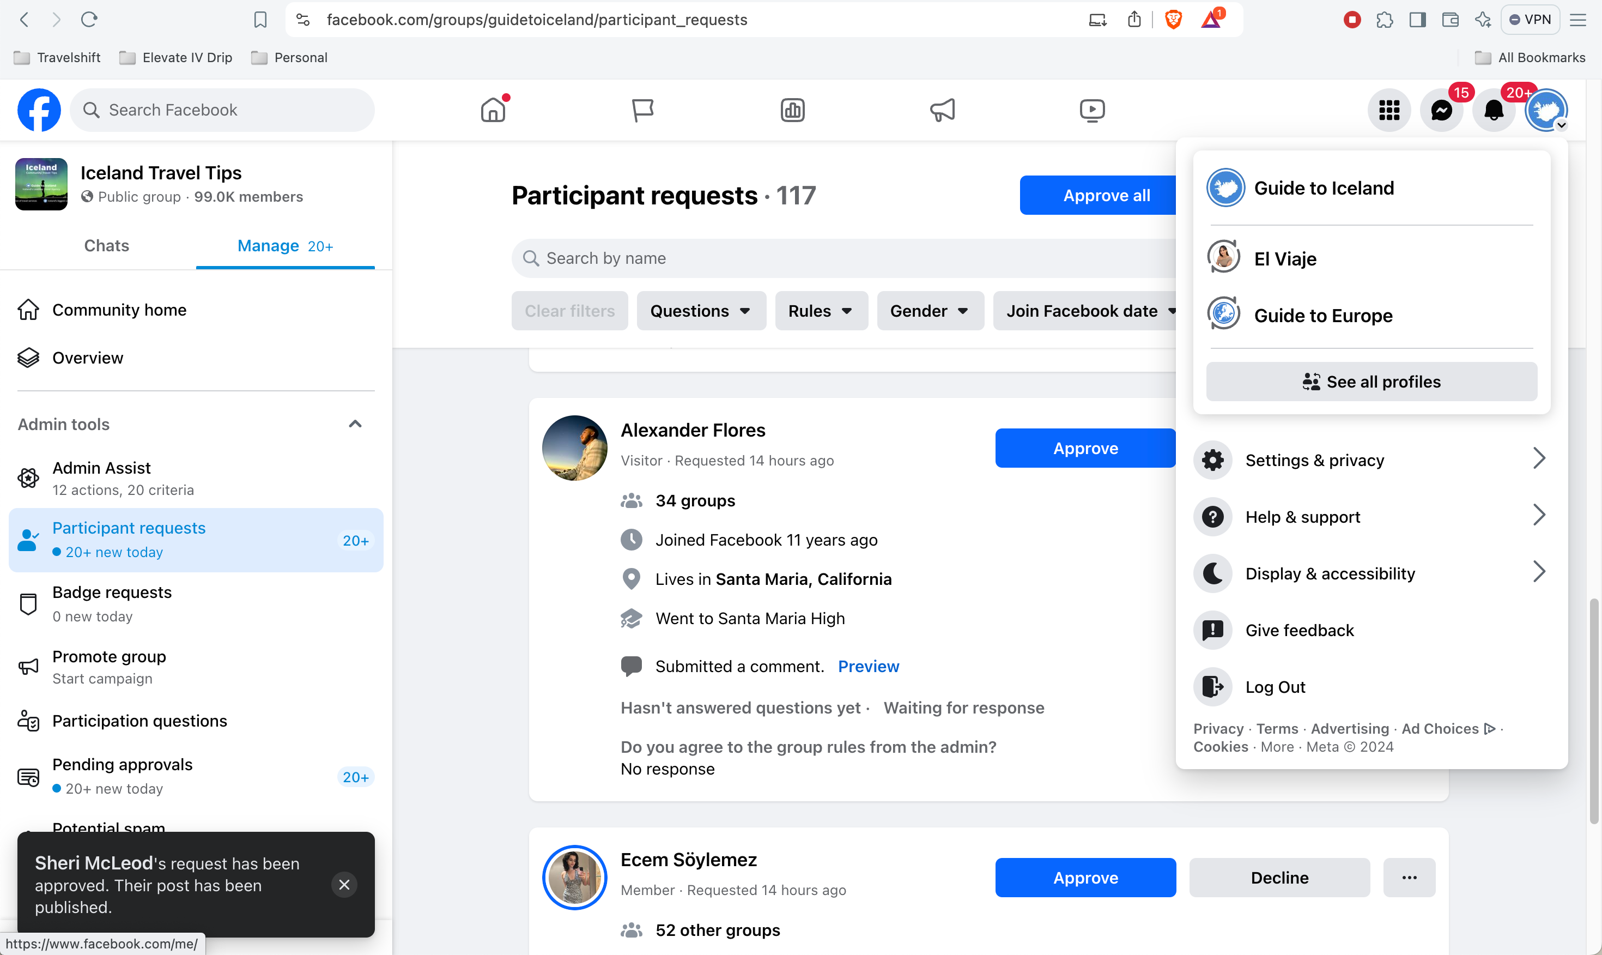The width and height of the screenshot is (1602, 955).
Task: Open Brave VPN button
Action: coord(1531,19)
